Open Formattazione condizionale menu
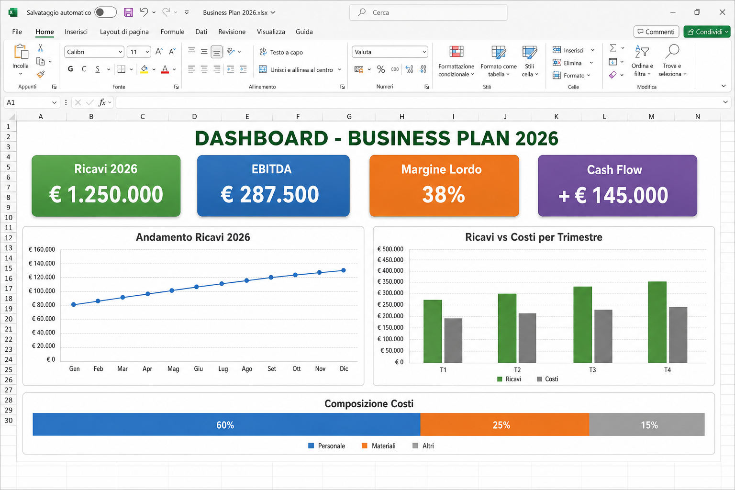735x490 pixels. click(x=456, y=61)
